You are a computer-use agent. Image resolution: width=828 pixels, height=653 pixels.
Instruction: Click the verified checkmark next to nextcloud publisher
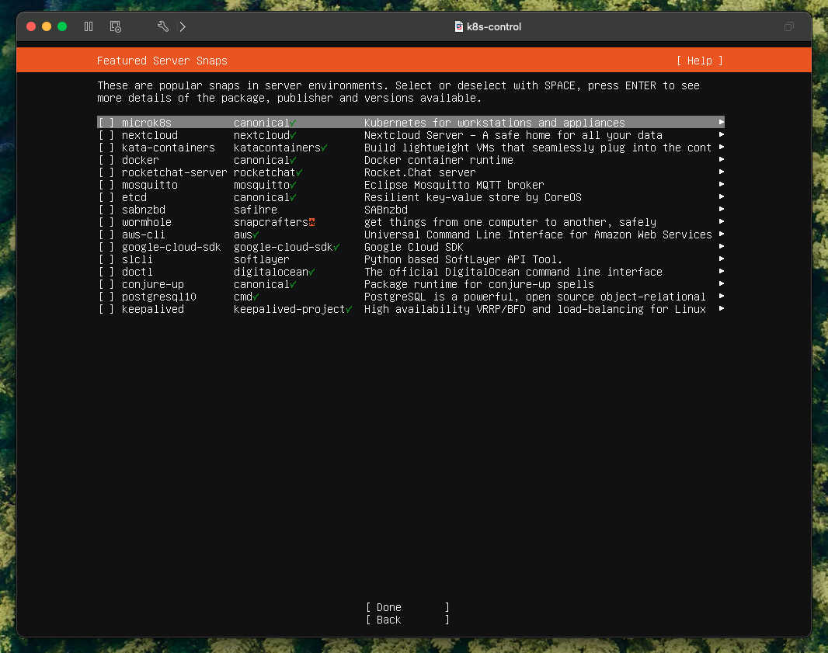click(x=293, y=135)
